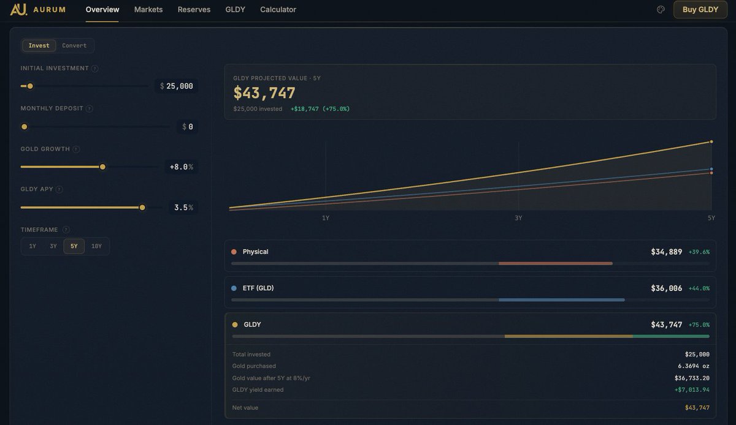Toggle the theme palette icon
736x425 pixels.
coord(661,9)
